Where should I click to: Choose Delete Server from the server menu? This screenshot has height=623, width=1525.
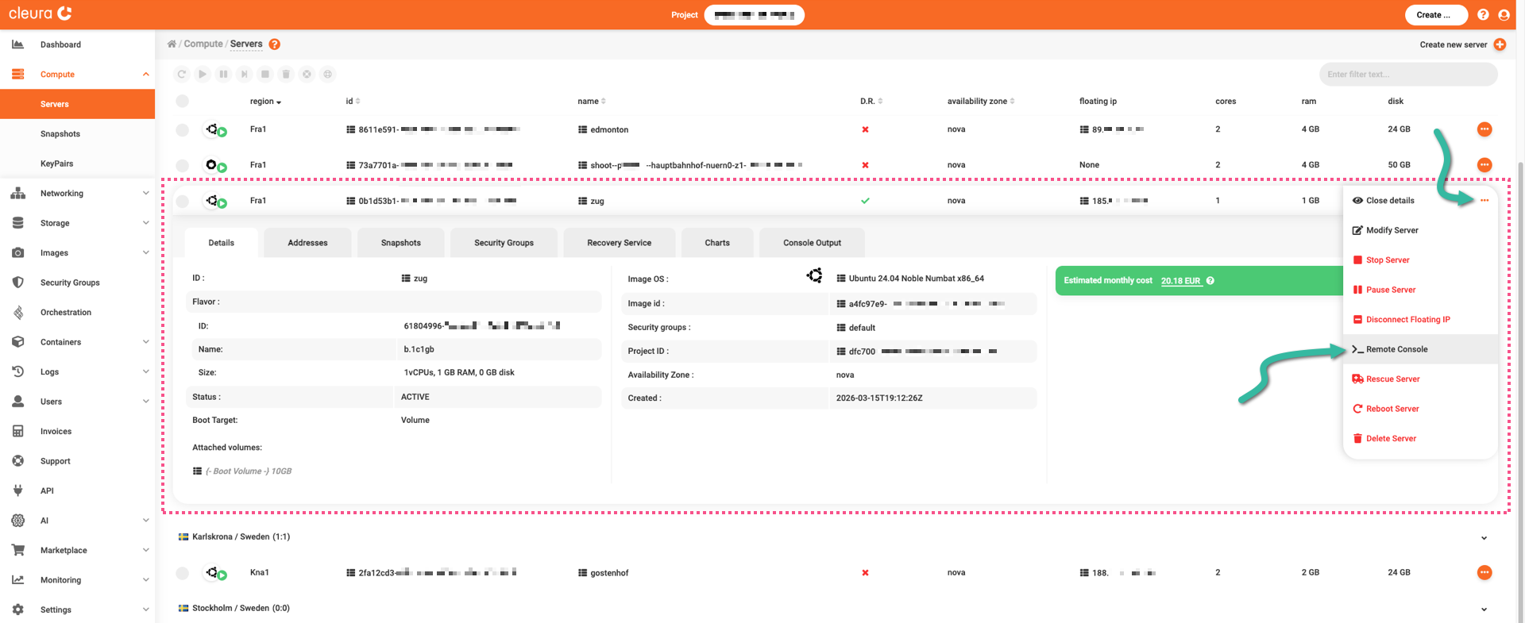click(x=1420, y=439)
